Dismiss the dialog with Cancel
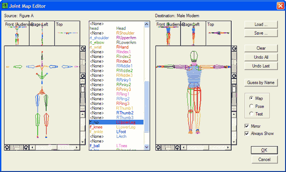Image resolution: width=286 pixels, height=172 pixels. (x=264, y=160)
